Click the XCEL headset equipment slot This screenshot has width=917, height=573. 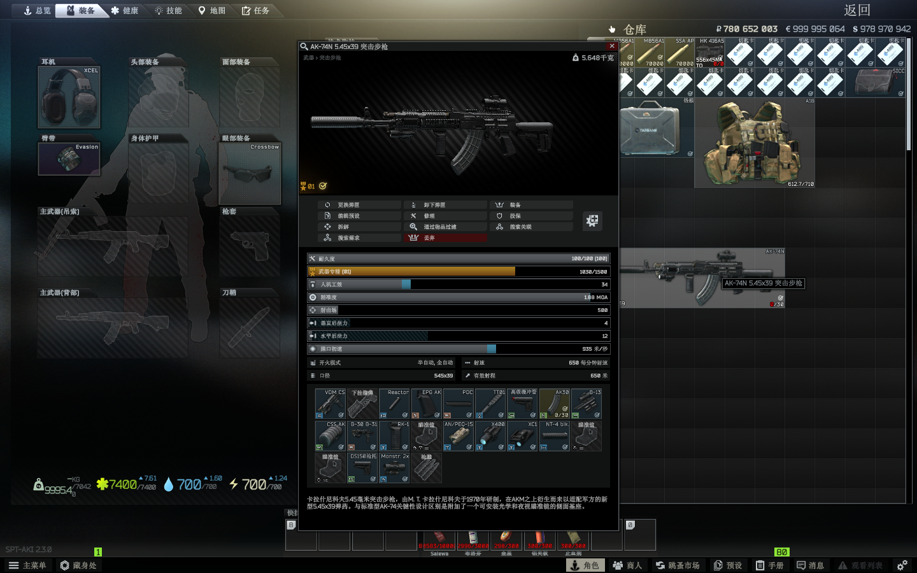tap(69, 97)
